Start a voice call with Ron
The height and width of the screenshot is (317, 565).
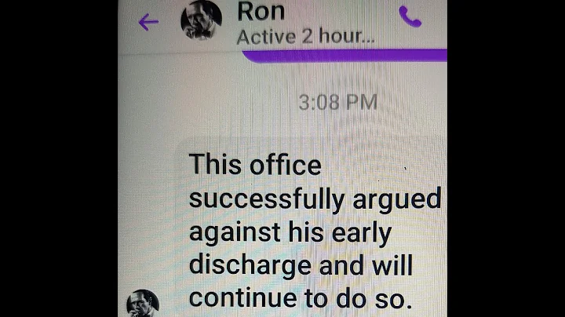[410, 16]
